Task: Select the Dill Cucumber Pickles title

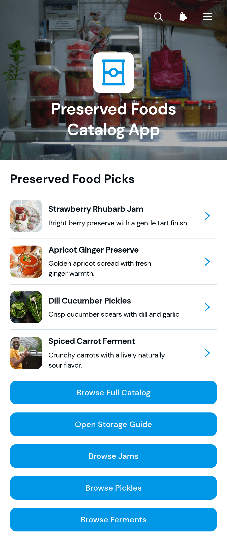Action: coord(90,301)
